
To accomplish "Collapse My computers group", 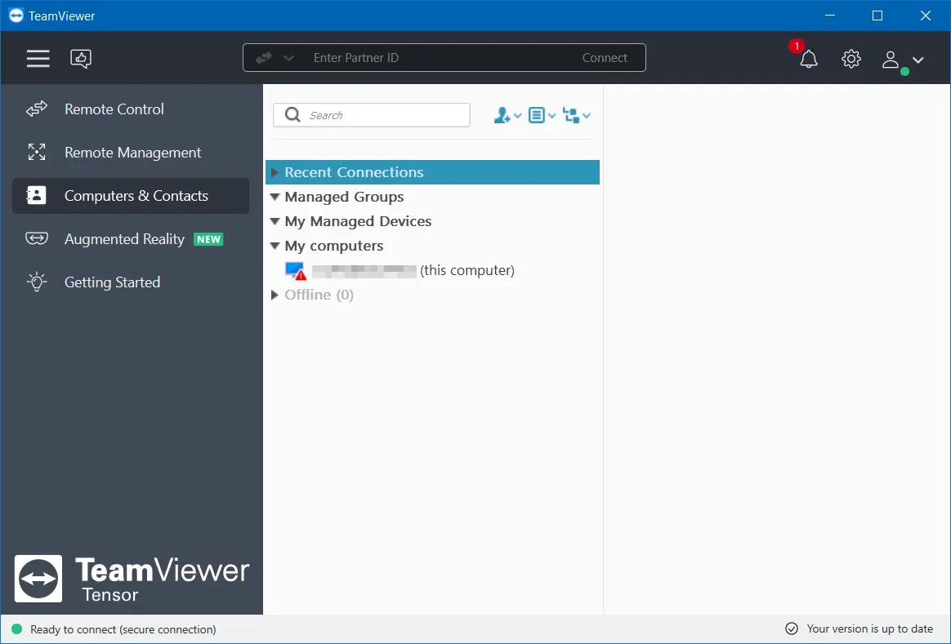I will pos(275,246).
